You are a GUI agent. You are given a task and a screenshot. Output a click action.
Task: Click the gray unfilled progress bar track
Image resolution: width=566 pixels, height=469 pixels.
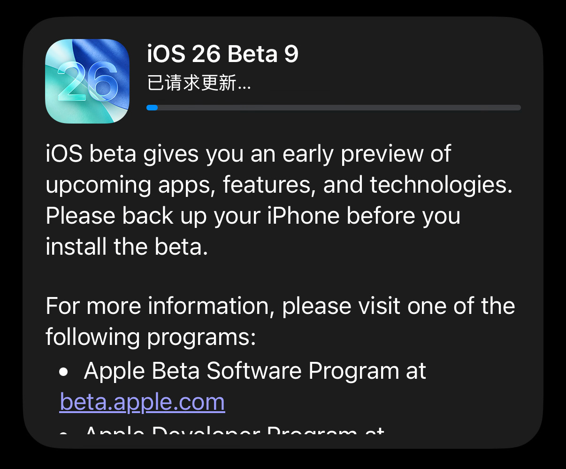point(339,108)
